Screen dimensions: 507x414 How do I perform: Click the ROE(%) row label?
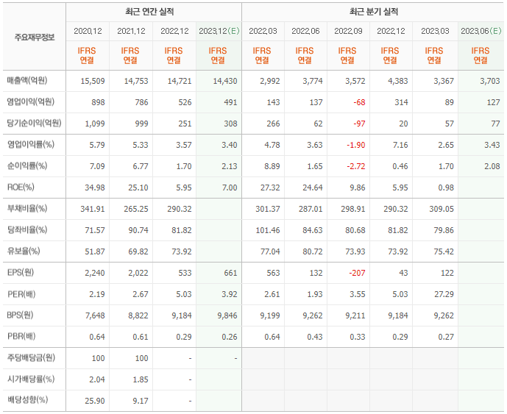[21, 187]
